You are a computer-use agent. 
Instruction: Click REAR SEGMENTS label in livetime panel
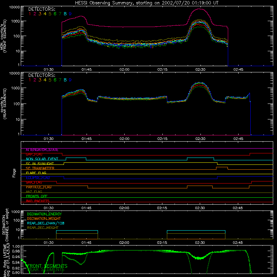tap(46, 270)
